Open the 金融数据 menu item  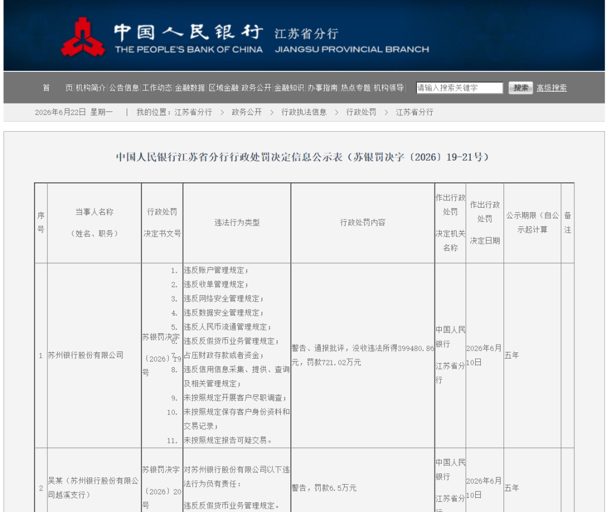[x=190, y=88]
